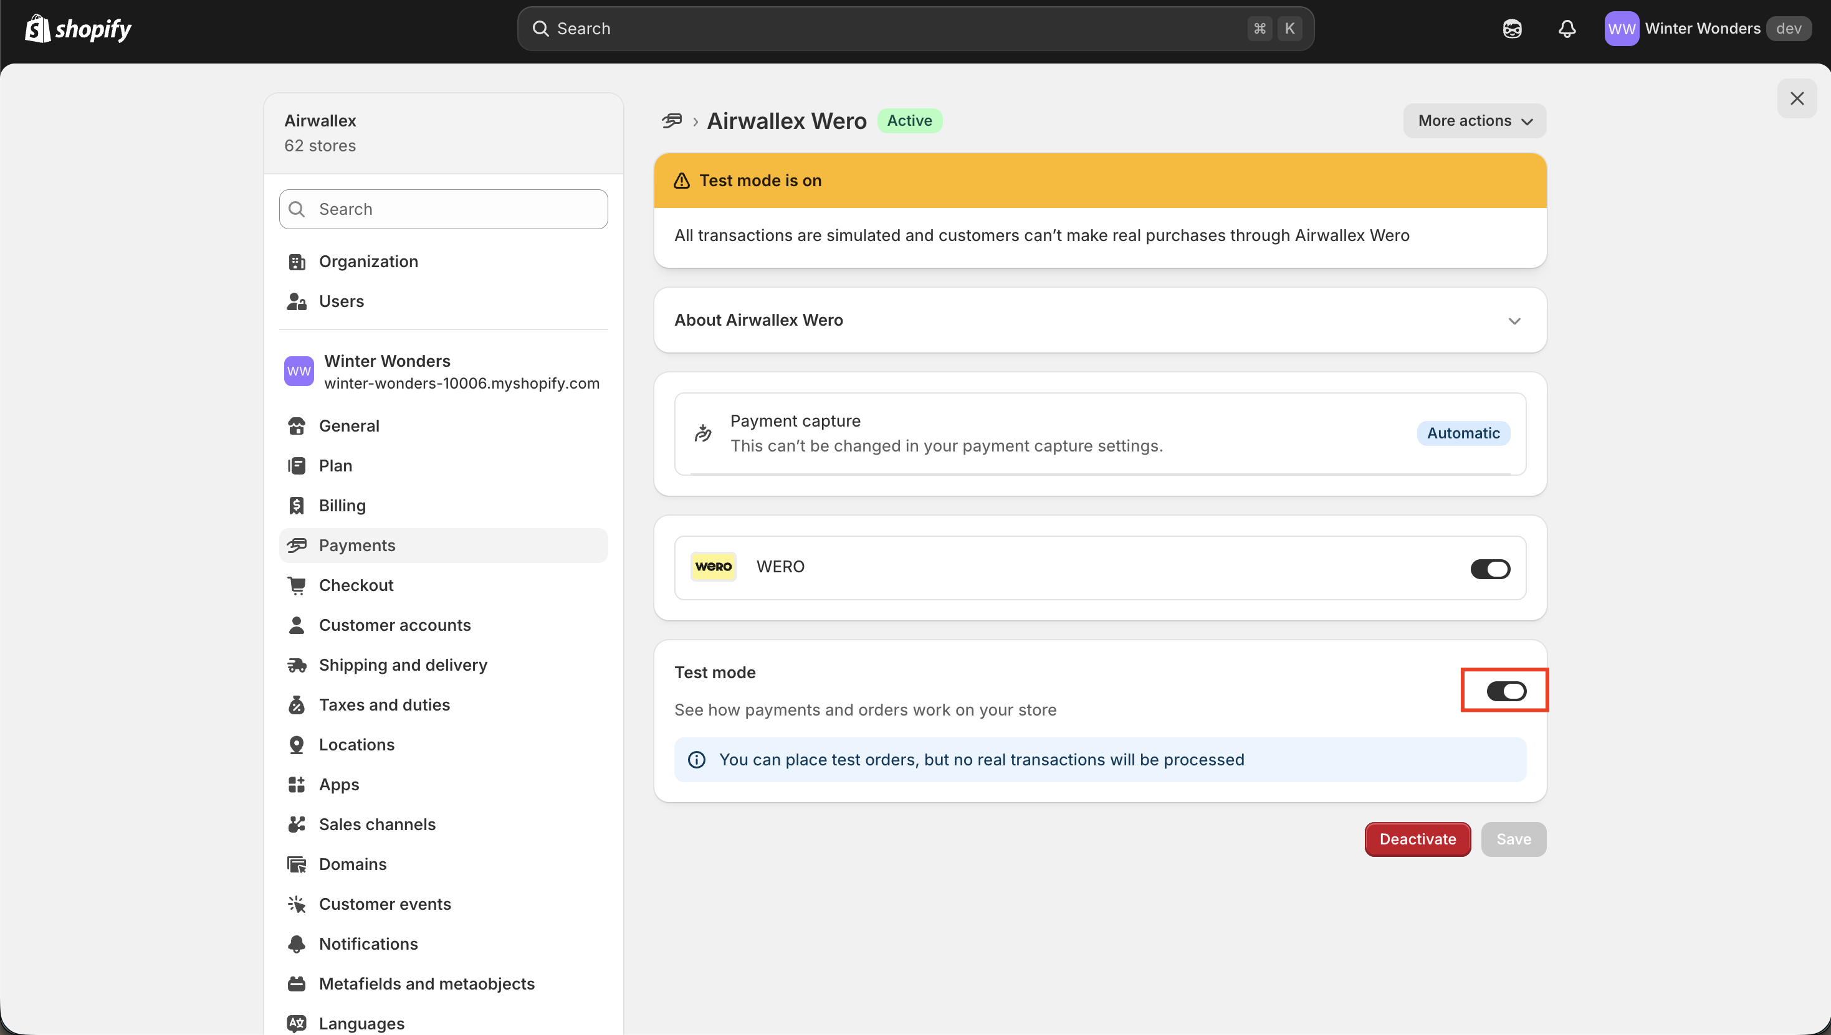Click the WW avatar in top bar

(x=1622, y=29)
